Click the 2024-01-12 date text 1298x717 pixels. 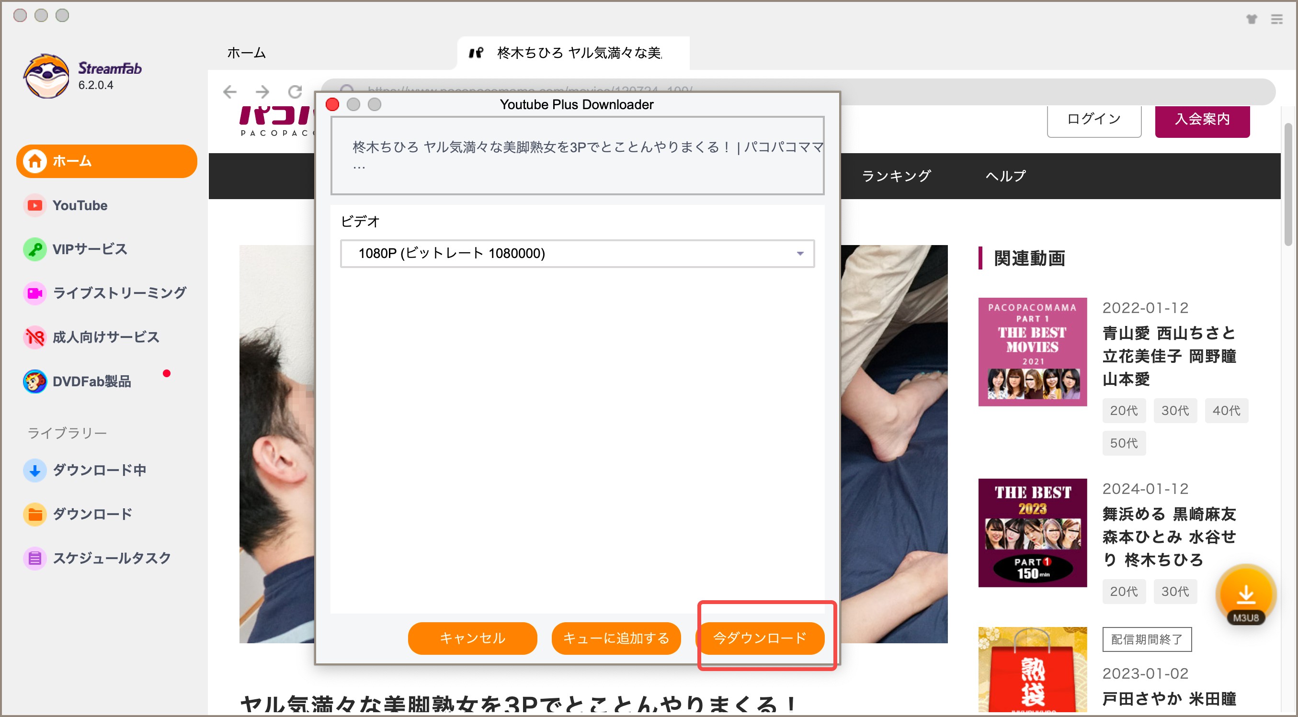(x=1145, y=488)
